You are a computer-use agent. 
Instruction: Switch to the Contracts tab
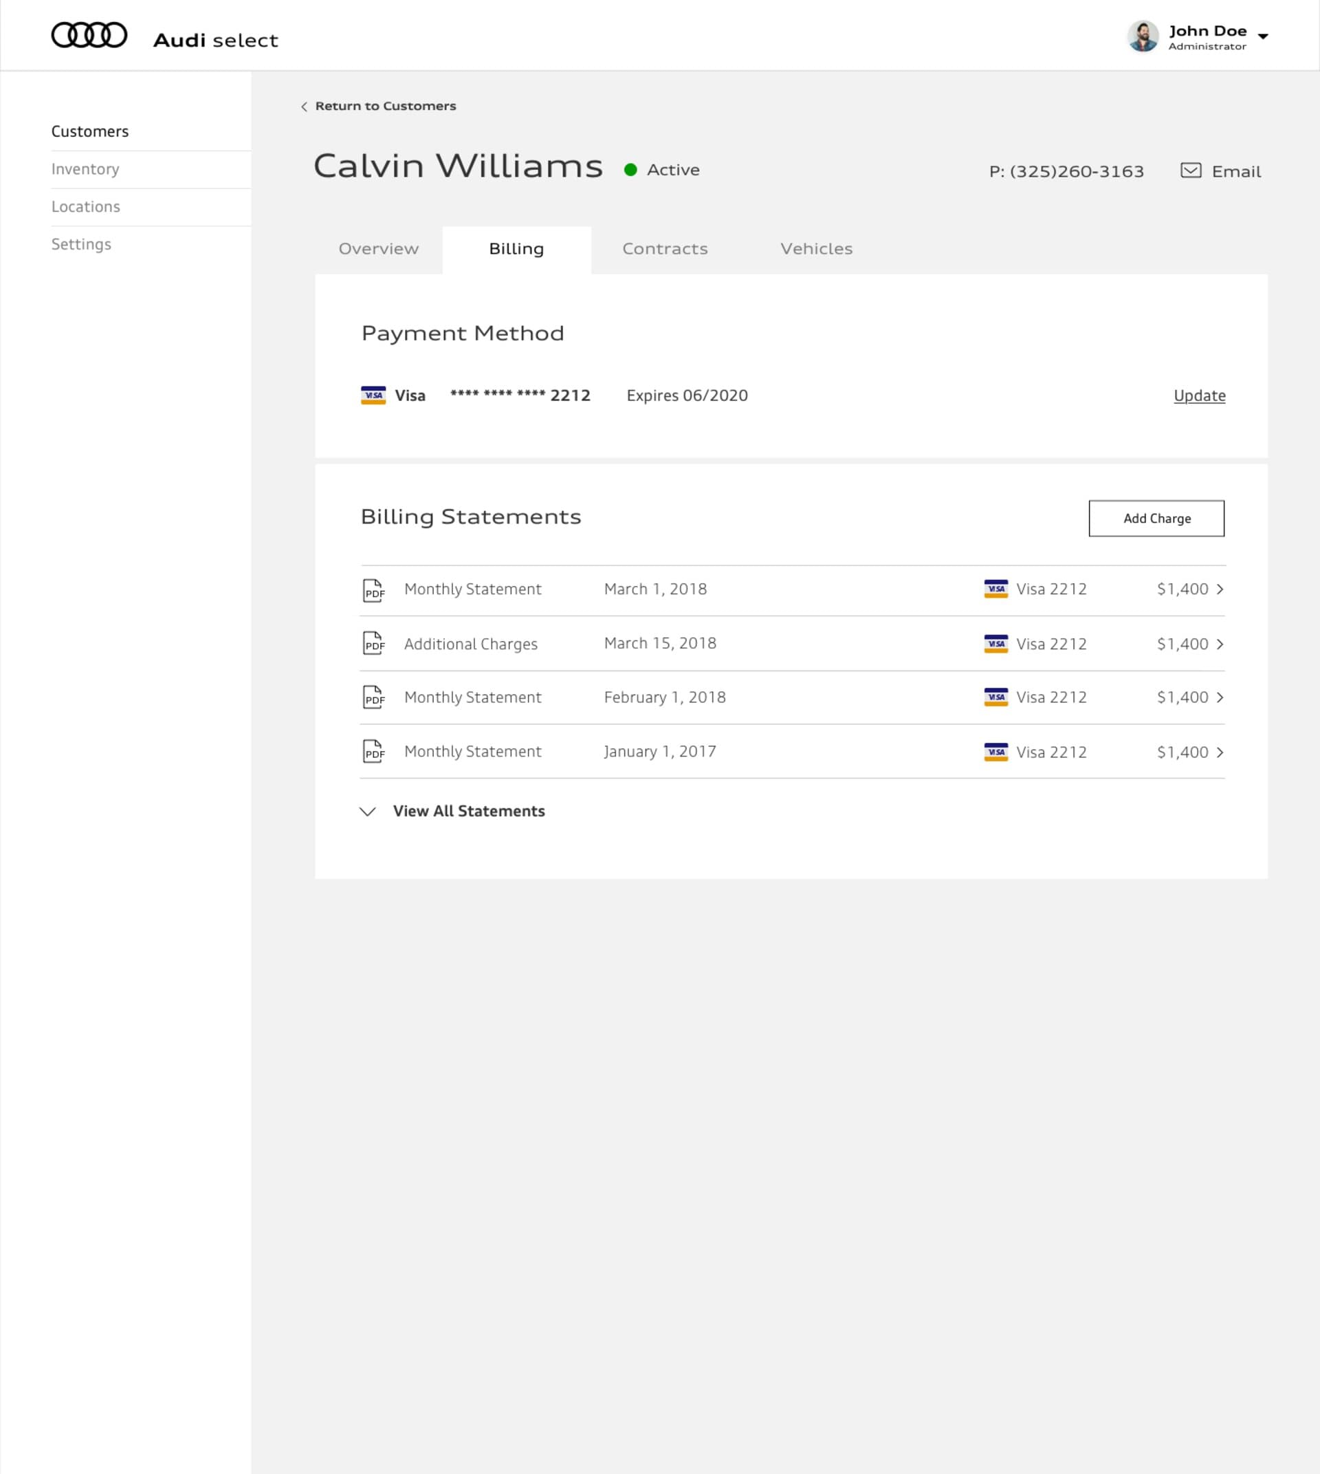664,249
